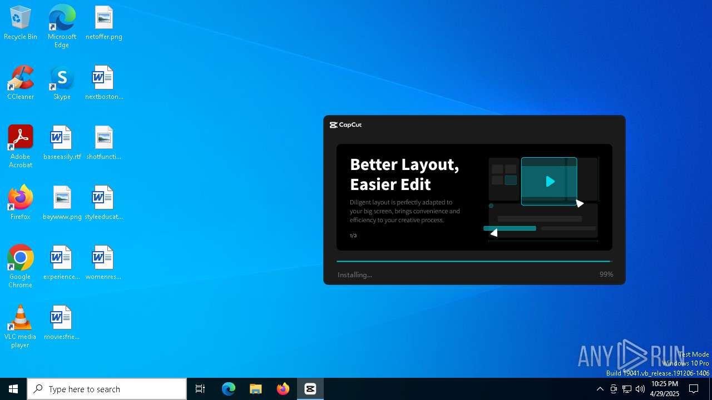This screenshot has width=712, height=400.
Task: Click the taskbar search box
Action: pos(107,389)
